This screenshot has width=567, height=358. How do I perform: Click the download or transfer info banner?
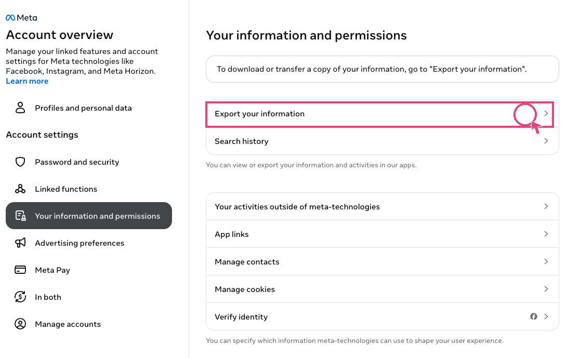click(x=382, y=69)
